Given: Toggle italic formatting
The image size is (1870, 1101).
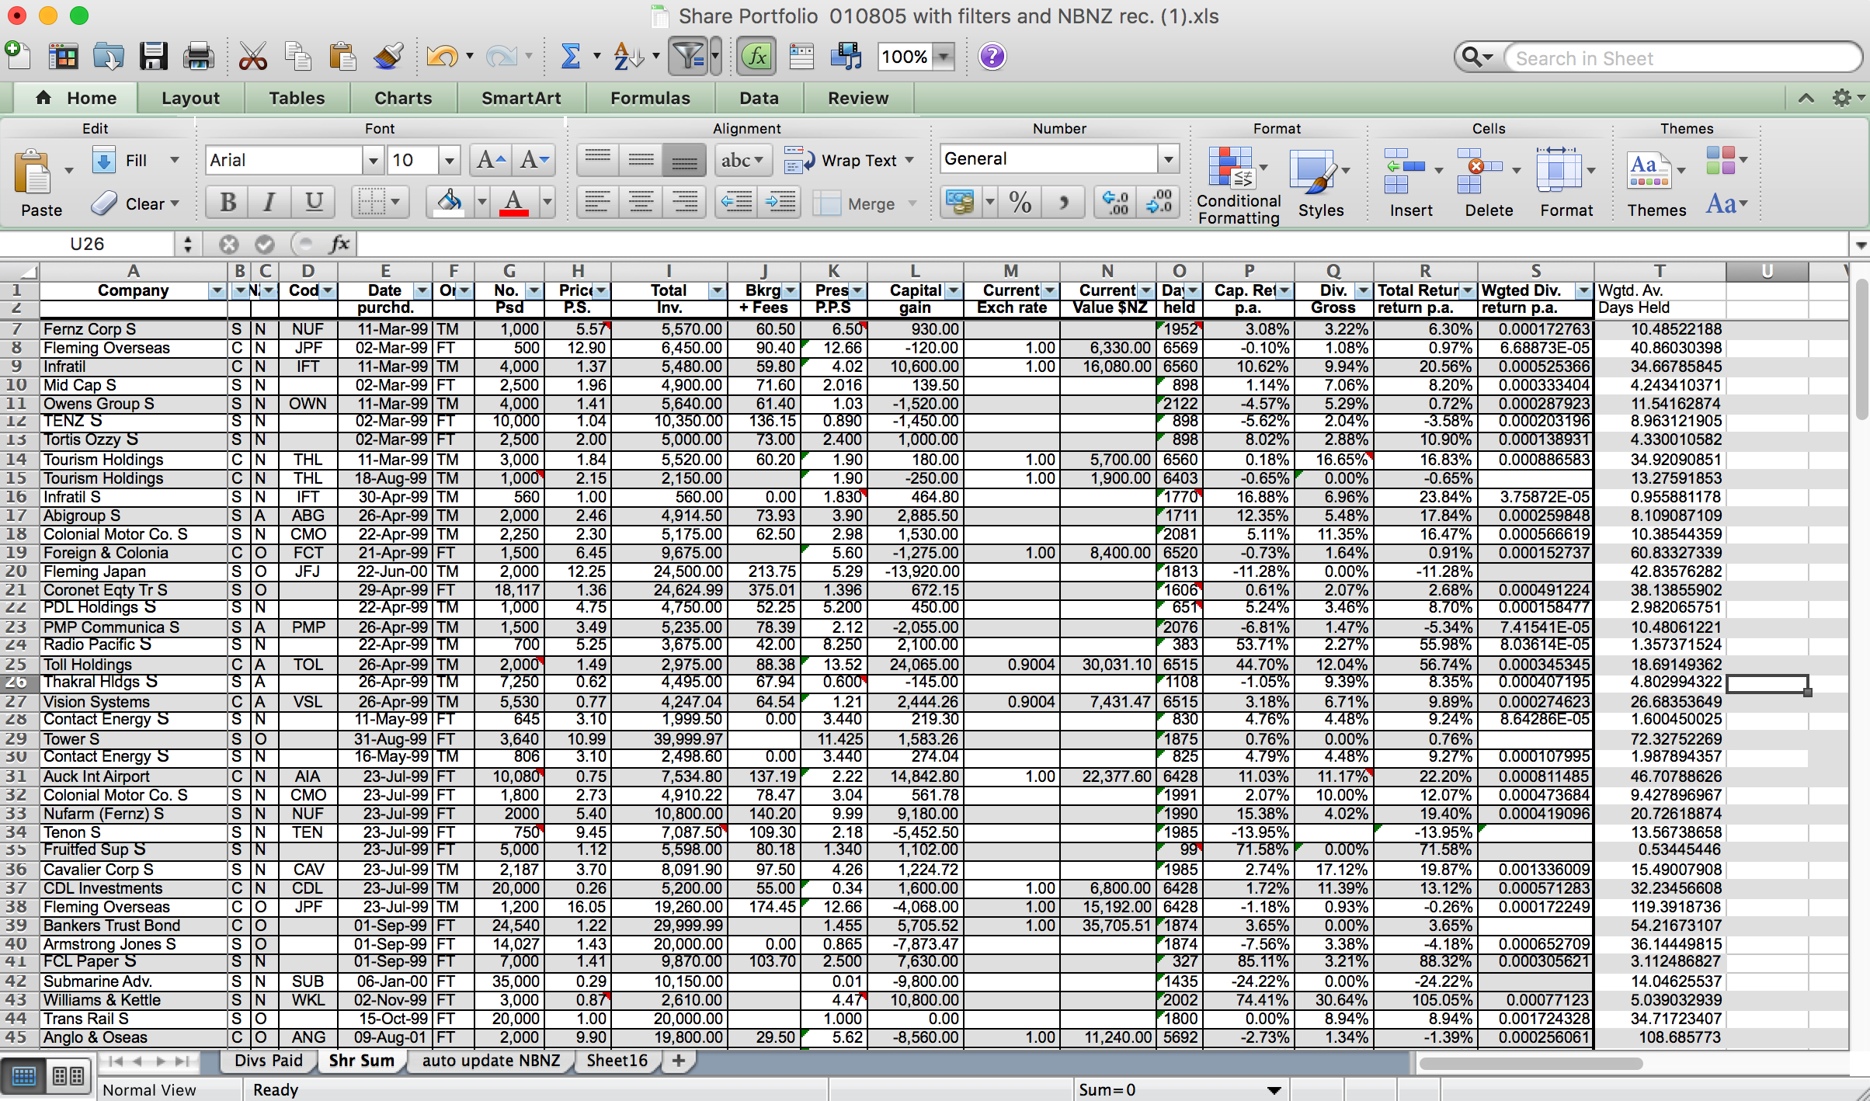Looking at the screenshot, I should click(x=269, y=202).
